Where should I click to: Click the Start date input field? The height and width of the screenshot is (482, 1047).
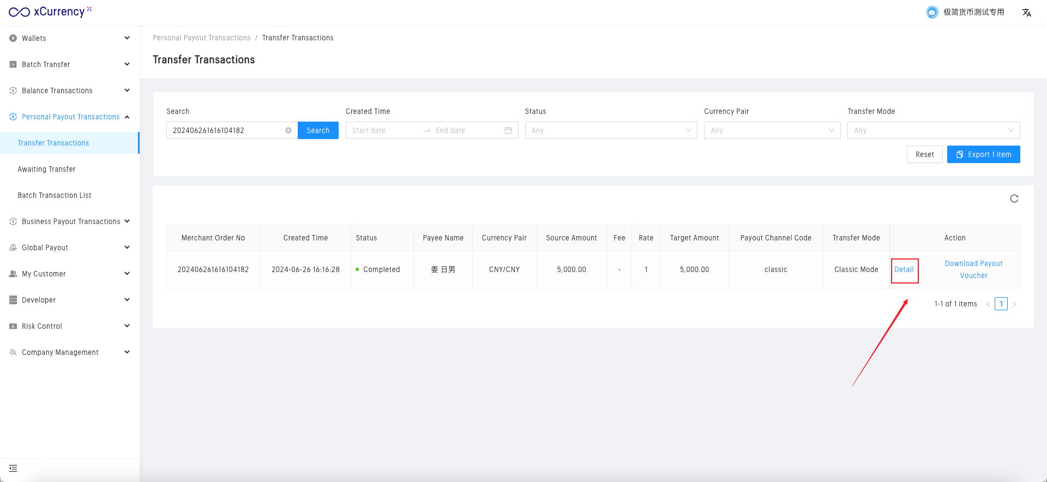tap(382, 130)
